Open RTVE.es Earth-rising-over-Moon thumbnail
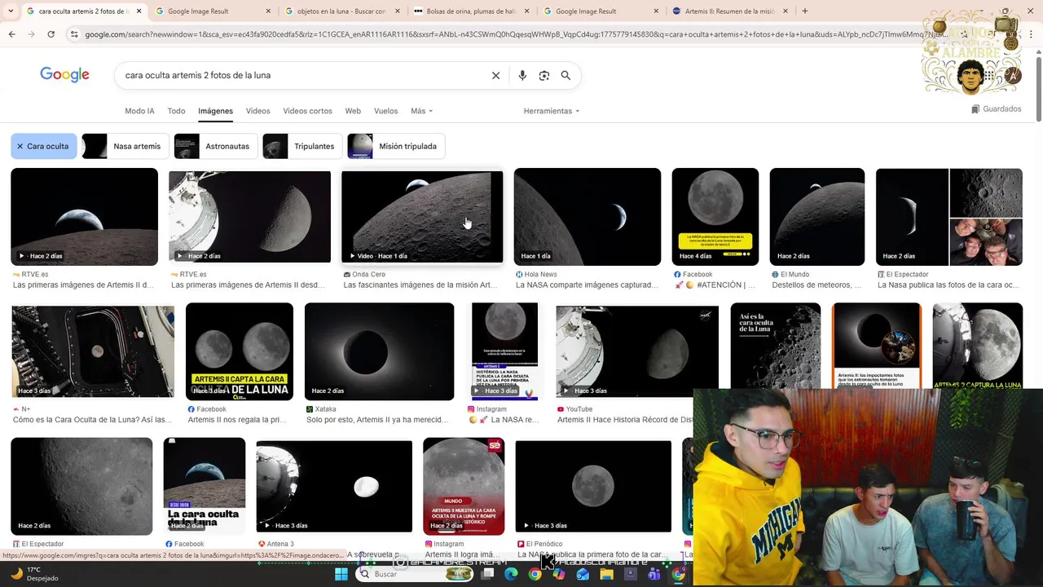This screenshot has width=1043, height=587. [x=84, y=217]
